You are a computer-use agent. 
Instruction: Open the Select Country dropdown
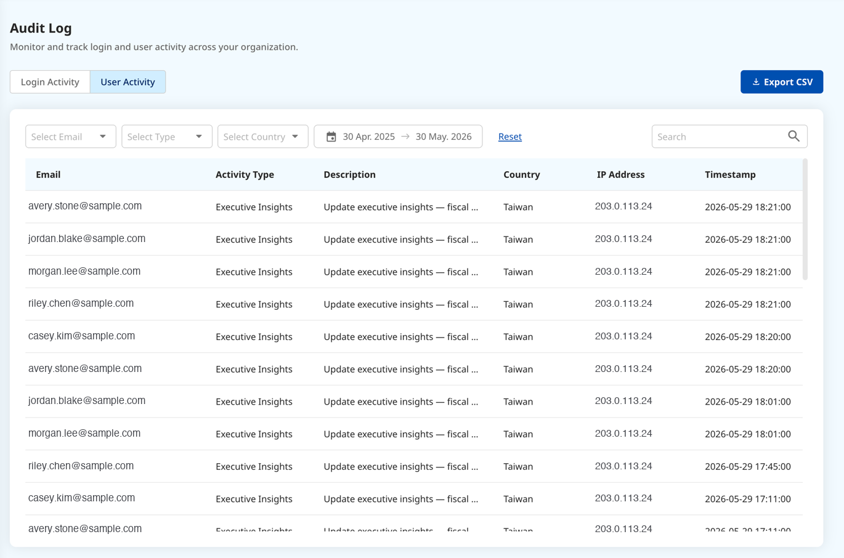click(263, 137)
